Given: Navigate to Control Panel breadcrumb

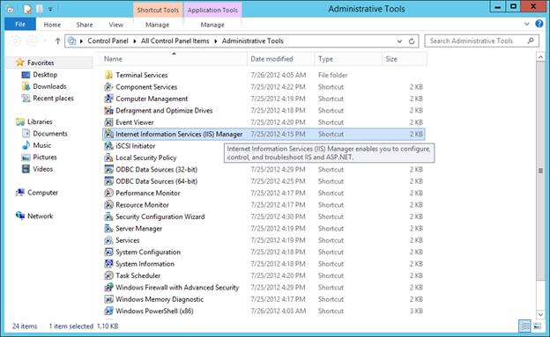Looking at the screenshot, I should (108, 41).
